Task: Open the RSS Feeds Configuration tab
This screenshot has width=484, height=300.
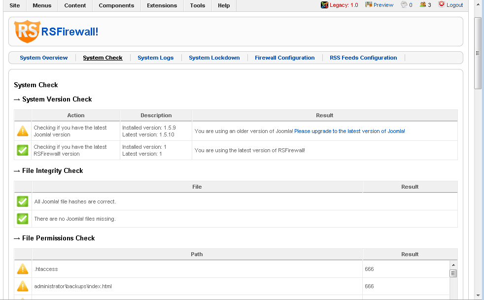Action: (363, 58)
